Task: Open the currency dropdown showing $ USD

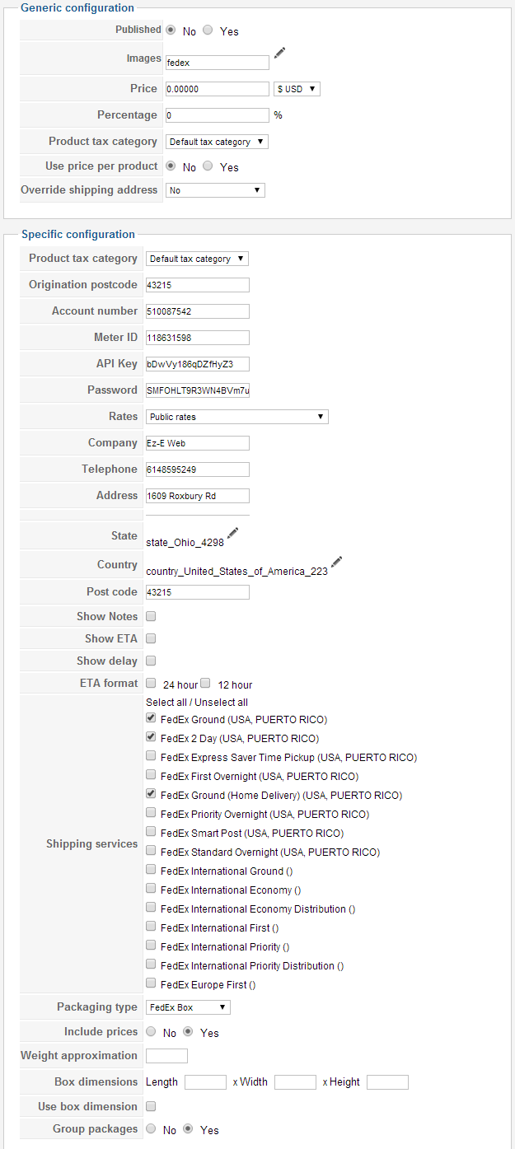Action: point(297,89)
